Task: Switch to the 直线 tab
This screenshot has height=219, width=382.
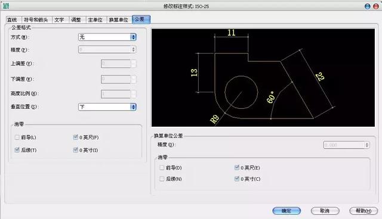Action: point(13,20)
